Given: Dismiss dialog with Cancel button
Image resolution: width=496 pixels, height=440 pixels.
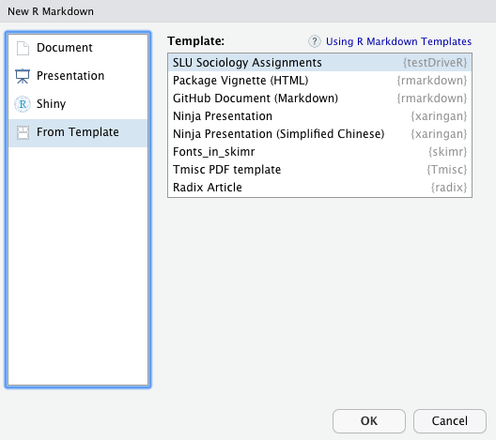Looking at the screenshot, I should pos(449,421).
